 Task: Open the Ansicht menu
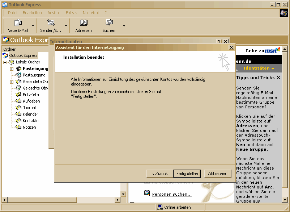tap(54, 13)
